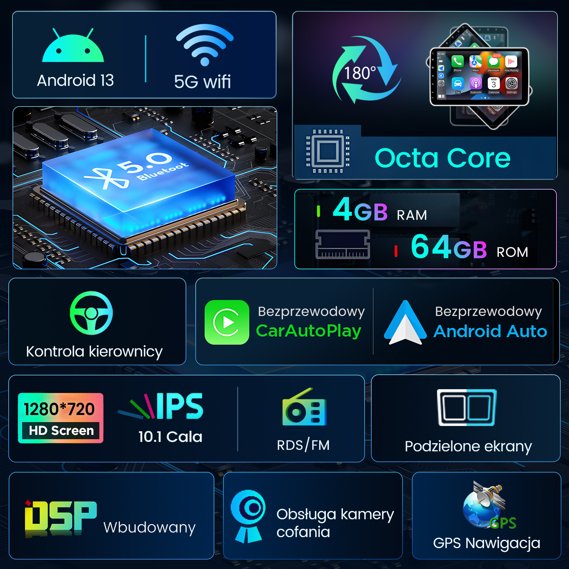Click the split screens icon
Image resolution: width=569 pixels, height=569 pixels.
point(467,407)
